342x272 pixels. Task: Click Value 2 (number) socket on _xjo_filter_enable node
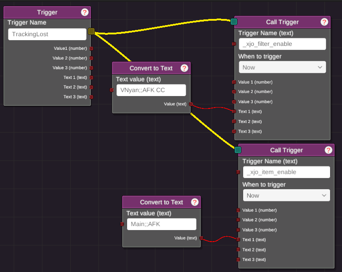click(x=234, y=92)
